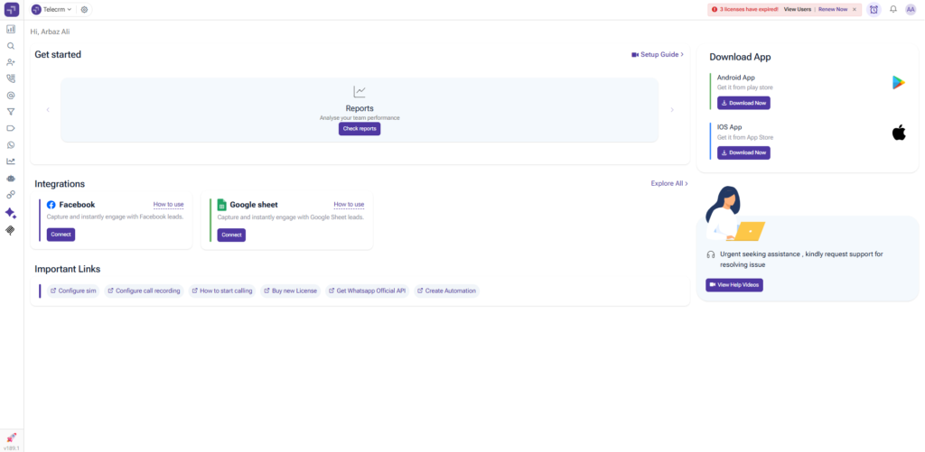
Task: Open the dashboard bar chart sidebar icon
Action: click(11, 29)
